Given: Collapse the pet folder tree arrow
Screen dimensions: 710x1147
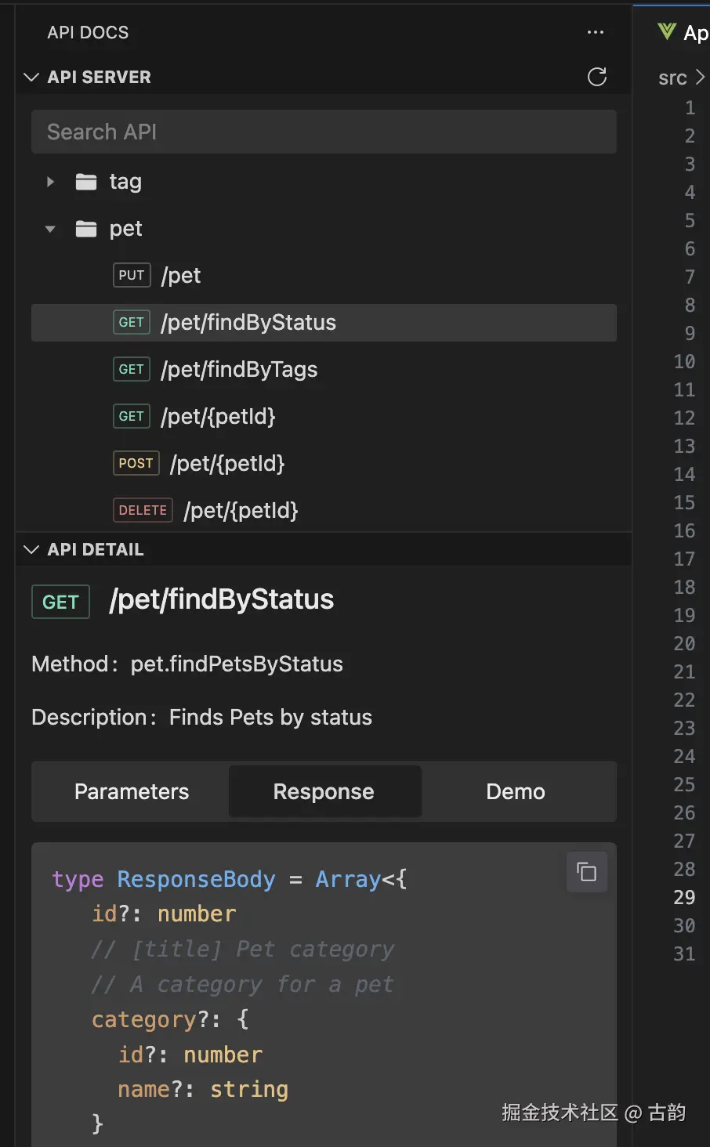Looking at the screenshot, I should pos(51,229).
